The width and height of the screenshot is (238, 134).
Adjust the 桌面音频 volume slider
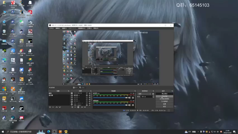pyautogui.click(x=110, y=105)
